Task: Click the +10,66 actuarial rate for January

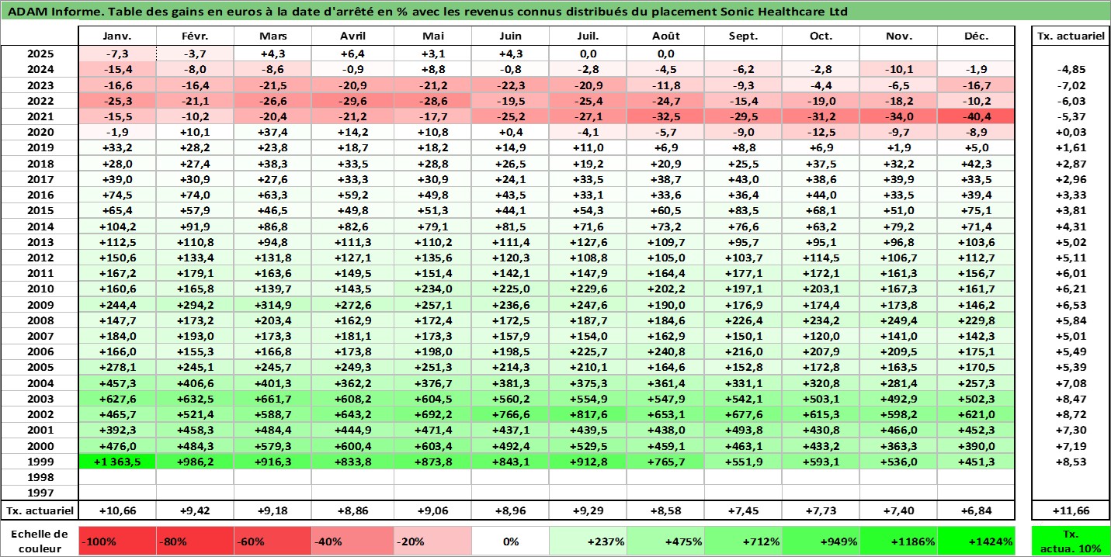Action: click(118, 510)
